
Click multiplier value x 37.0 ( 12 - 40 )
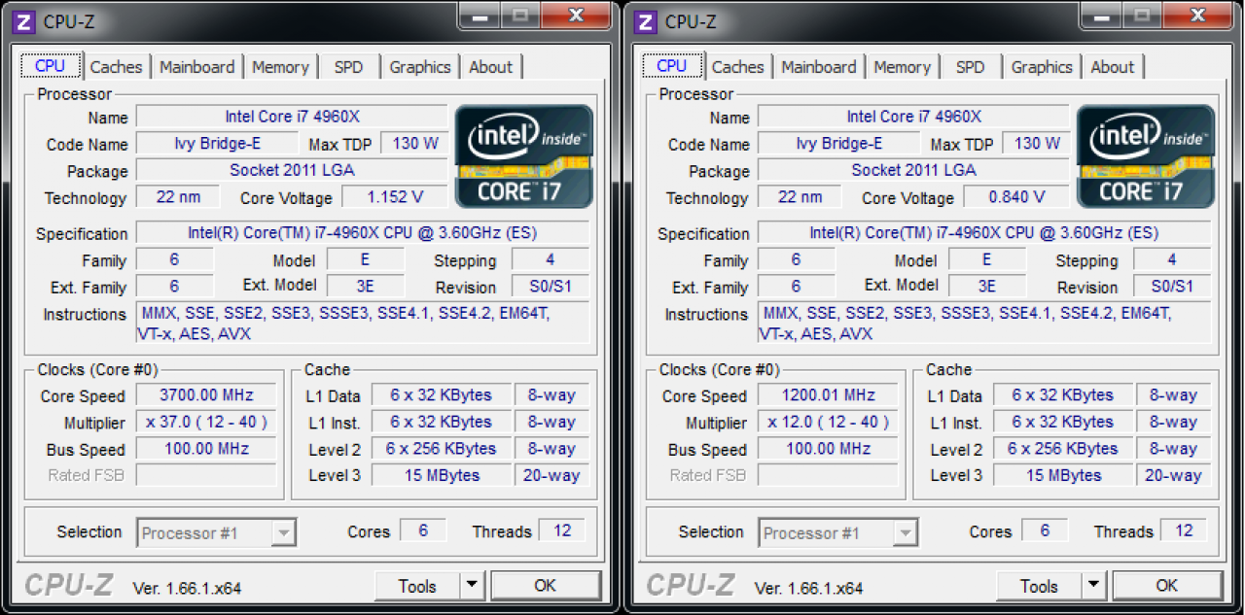[206, 423]
